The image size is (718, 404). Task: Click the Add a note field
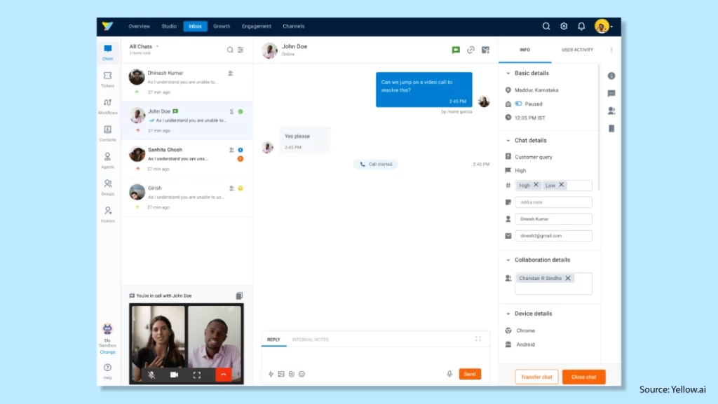tap(553, 202)
